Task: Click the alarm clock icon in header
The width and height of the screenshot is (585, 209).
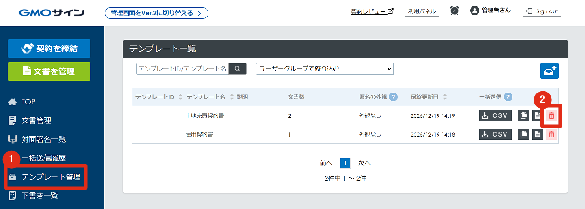Action: pyautogui.click(x=455, y=11)
